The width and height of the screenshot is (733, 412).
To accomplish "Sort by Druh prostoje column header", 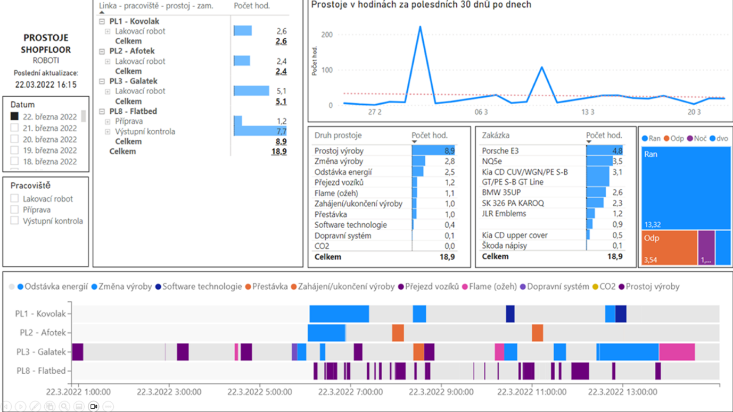I will tap(338, 136).
